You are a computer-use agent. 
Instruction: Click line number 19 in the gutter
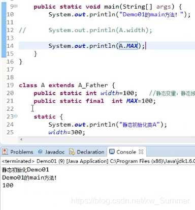(x=10, y=85)
